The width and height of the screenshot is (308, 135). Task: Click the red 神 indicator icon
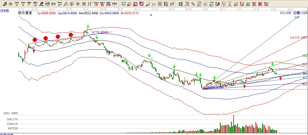pyautogui.click(x=96, y=4)
